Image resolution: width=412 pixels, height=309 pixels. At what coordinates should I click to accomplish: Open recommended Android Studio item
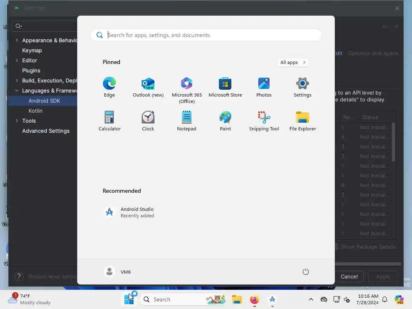coord(129,212)
